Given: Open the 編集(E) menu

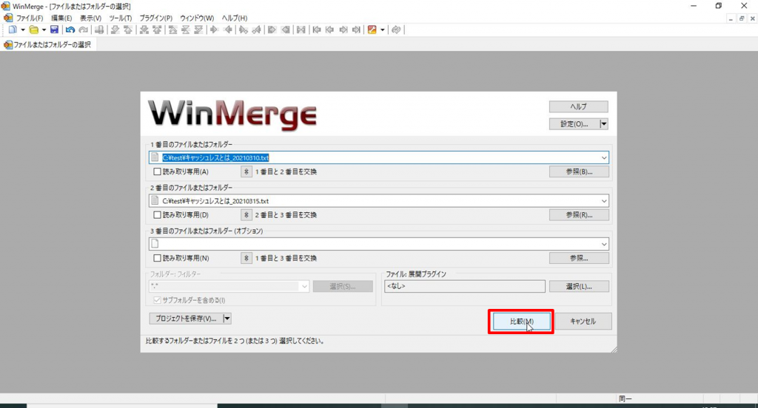Looking at the screenshot, I should click(x=61, y=18).
